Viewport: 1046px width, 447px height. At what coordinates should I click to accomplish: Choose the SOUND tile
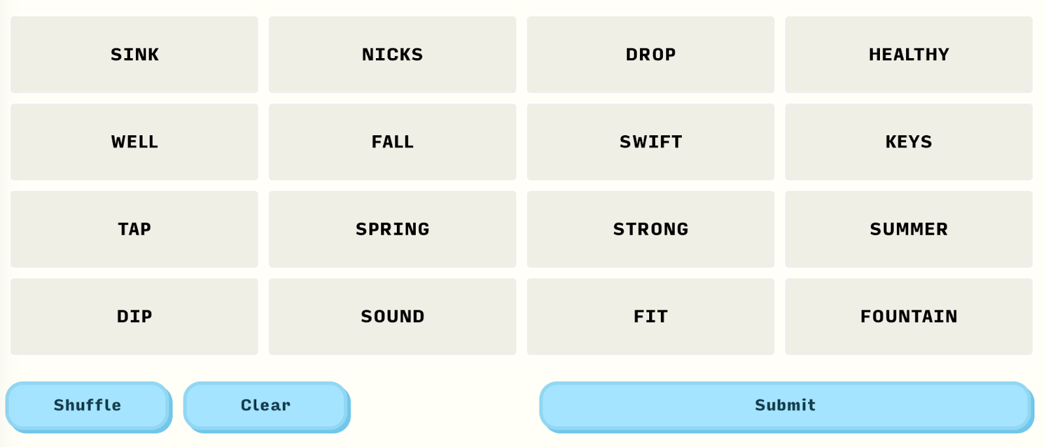pos(392,317)
